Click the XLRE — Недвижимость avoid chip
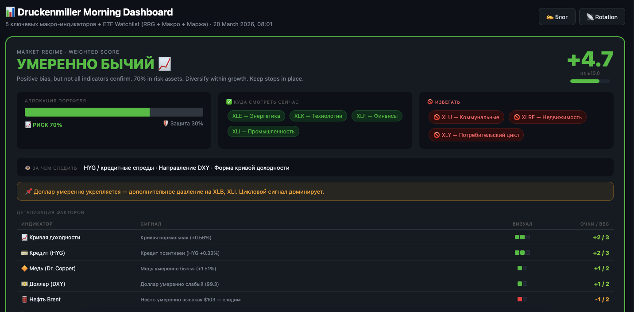This screenshot has height=312, width=634. click(548, 117)
